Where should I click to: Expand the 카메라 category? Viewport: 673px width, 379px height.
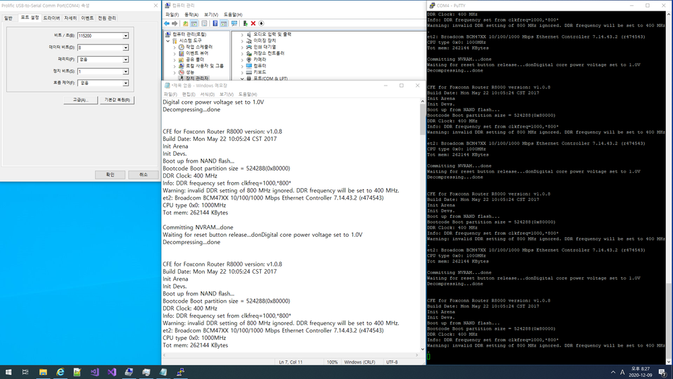242,60
